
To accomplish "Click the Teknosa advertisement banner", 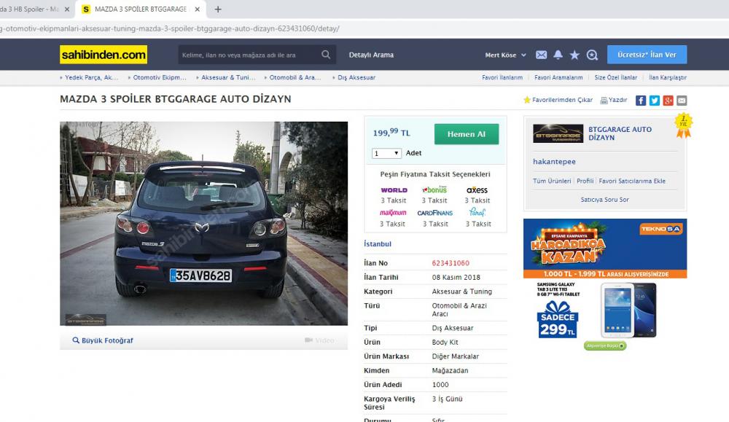I will (x=605, y=285).
